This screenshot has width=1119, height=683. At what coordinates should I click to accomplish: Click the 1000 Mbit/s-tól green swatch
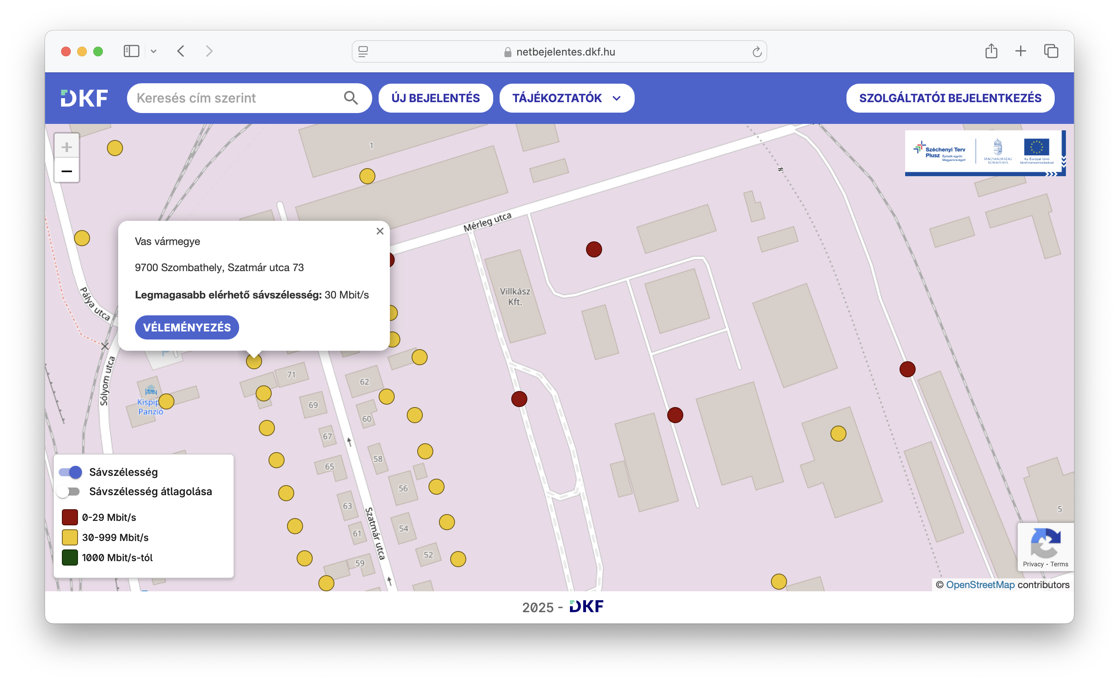click(70, 557)
